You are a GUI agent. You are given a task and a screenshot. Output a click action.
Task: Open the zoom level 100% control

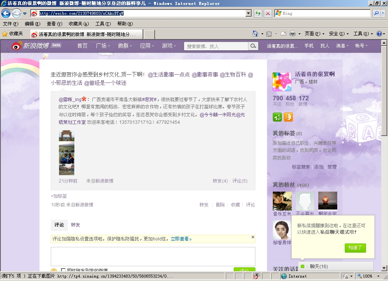[x=370, y=276]
